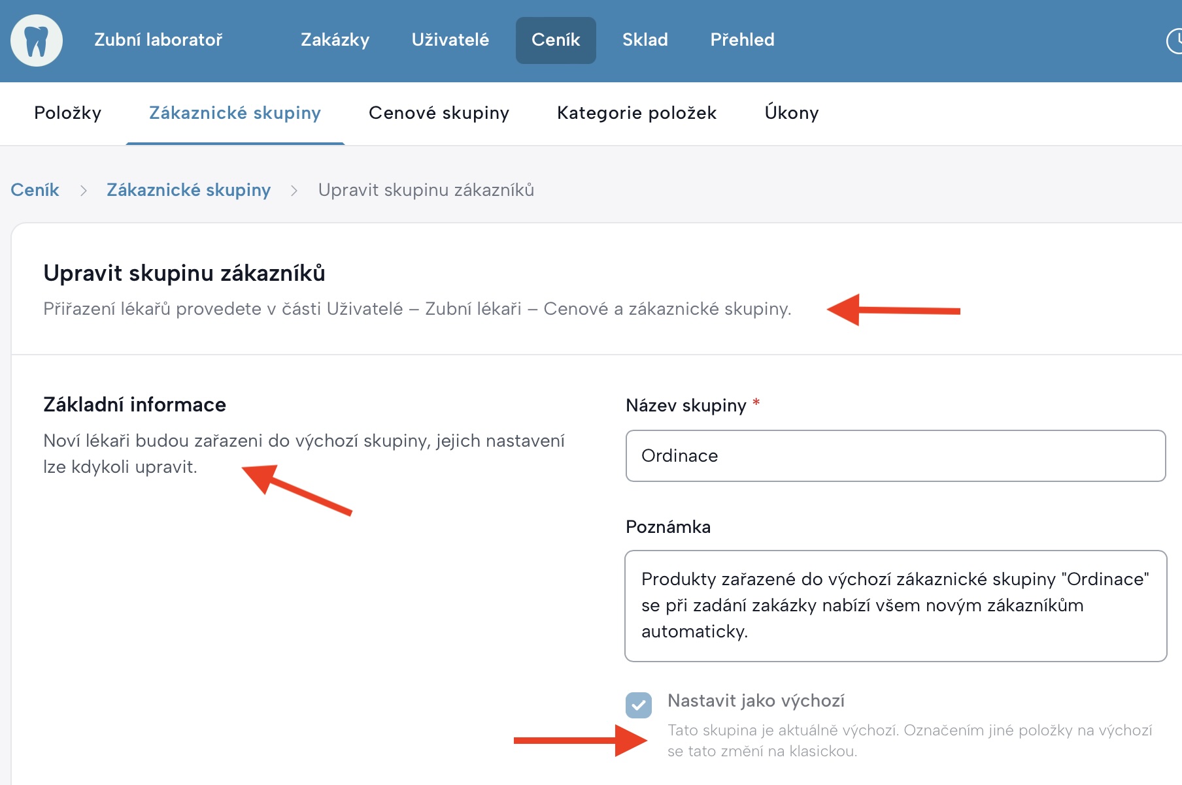Go to the Zakázky menu
The image size is (1182, 785).
(335, 40)
